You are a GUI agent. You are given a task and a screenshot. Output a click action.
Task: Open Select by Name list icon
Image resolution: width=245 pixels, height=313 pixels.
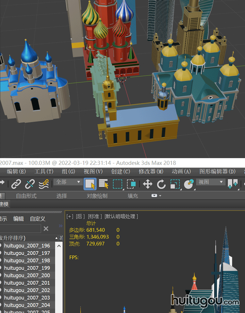(x=104, y=184)
